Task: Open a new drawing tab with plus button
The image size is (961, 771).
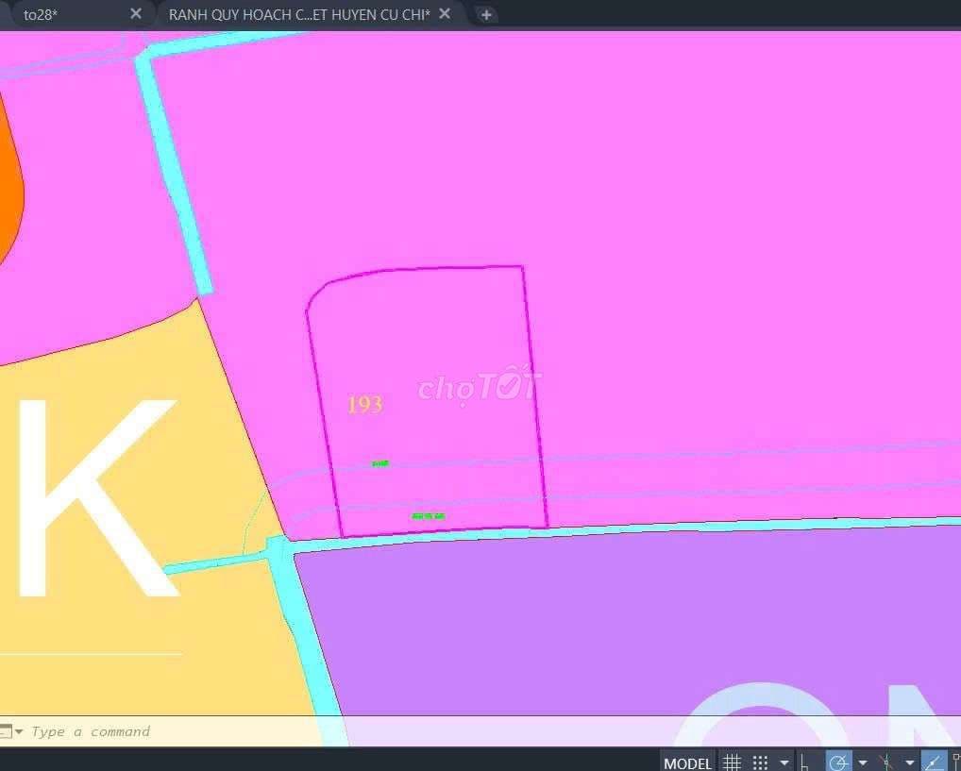Action: [x=486, y=15]
